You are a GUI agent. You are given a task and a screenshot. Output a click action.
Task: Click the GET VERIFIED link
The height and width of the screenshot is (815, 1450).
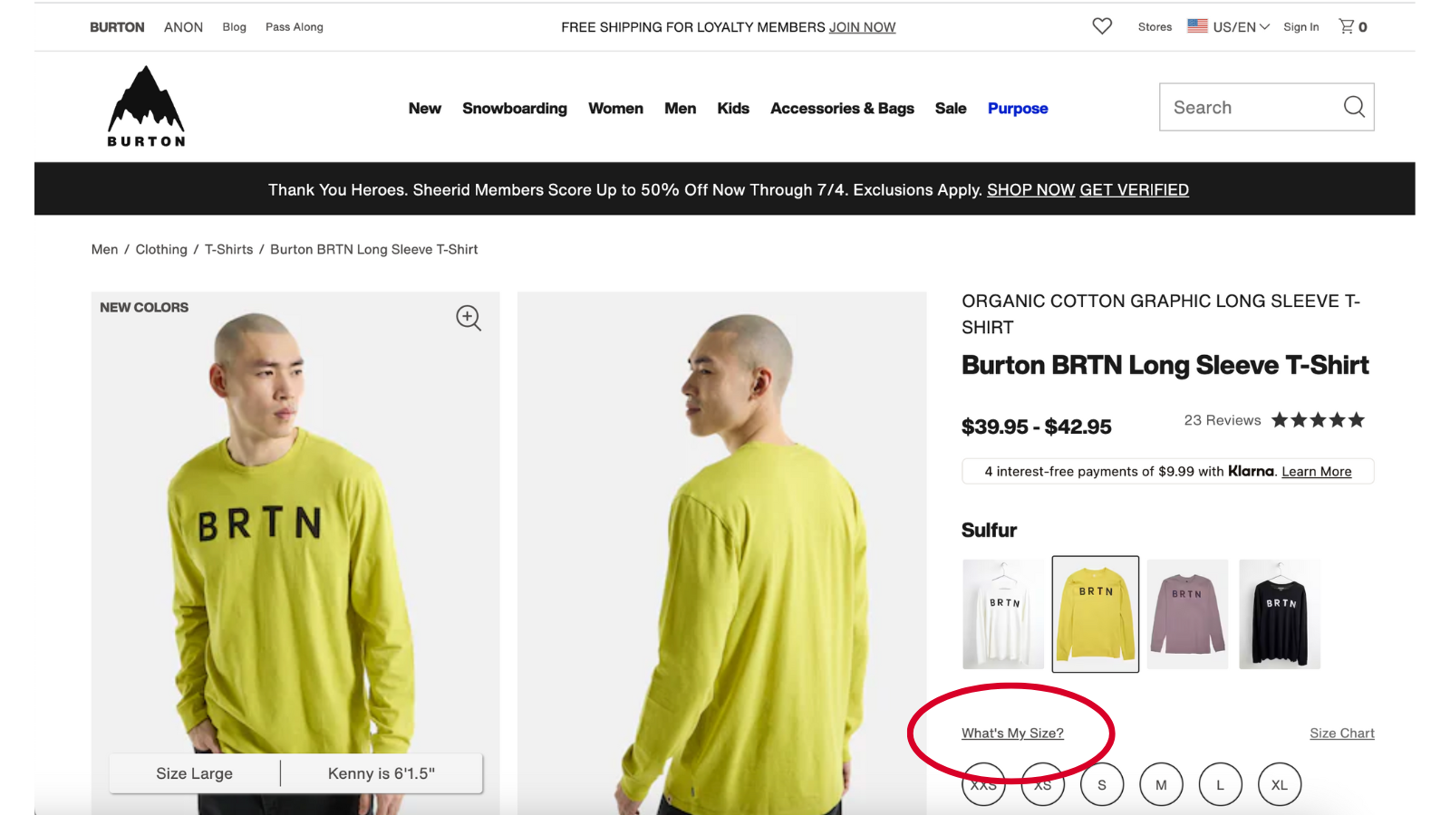point(1134,189)
